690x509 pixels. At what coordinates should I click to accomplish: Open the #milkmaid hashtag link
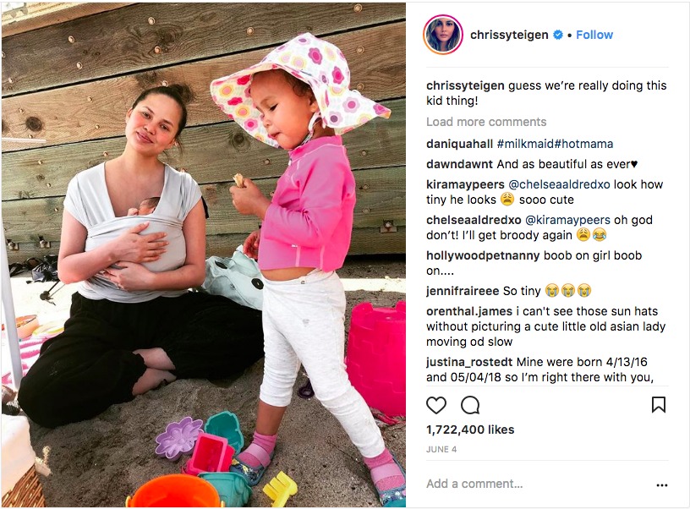[x=525, y=144]
